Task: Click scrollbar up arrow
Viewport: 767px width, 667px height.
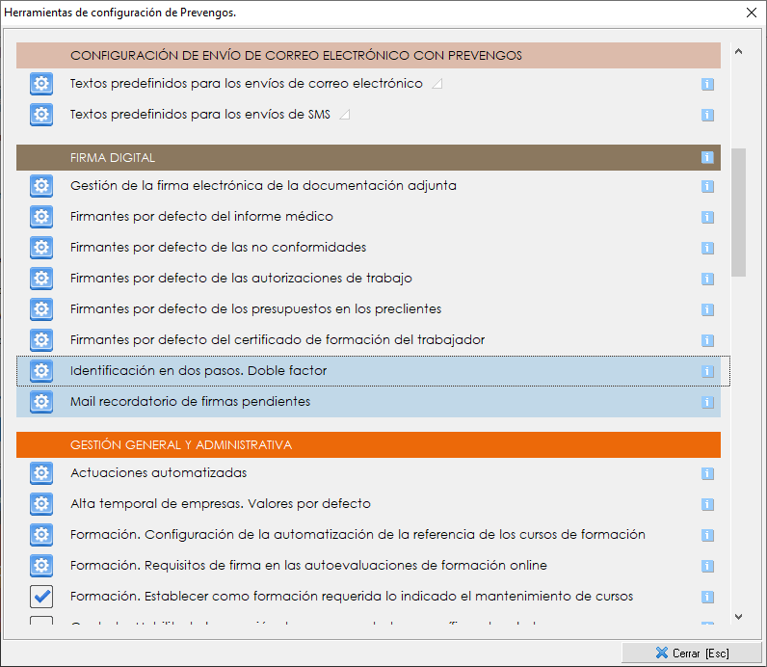Action: [x=739, y=52]
